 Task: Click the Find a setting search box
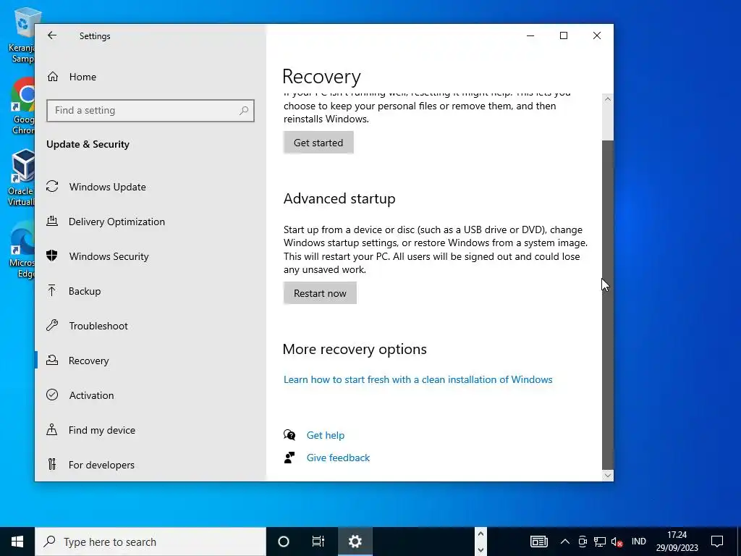point(151,111)
